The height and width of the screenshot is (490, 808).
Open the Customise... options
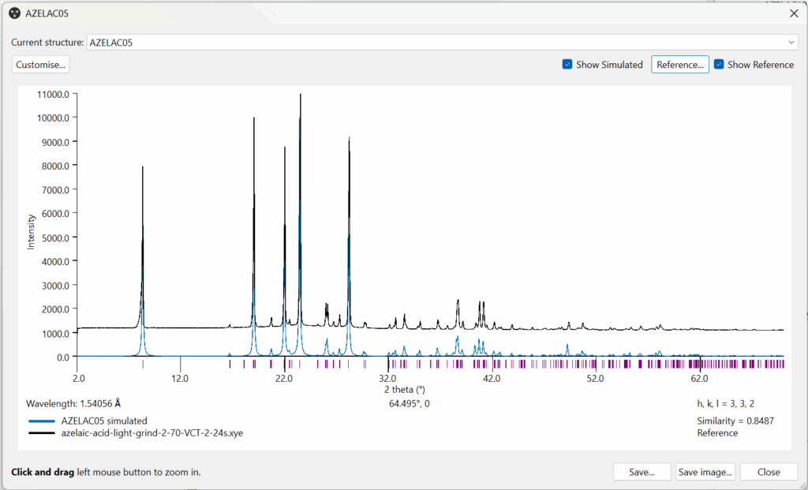40,65
